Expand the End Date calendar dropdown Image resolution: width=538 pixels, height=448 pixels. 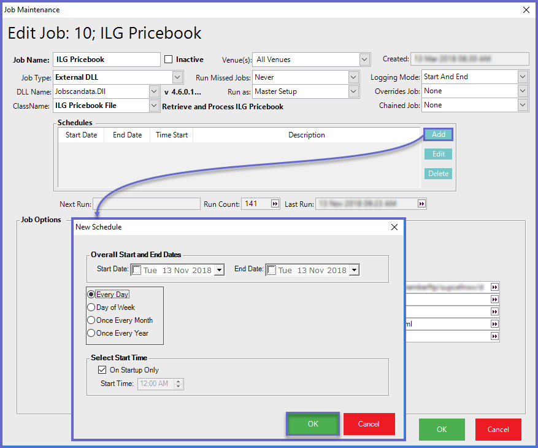point(354,270)
